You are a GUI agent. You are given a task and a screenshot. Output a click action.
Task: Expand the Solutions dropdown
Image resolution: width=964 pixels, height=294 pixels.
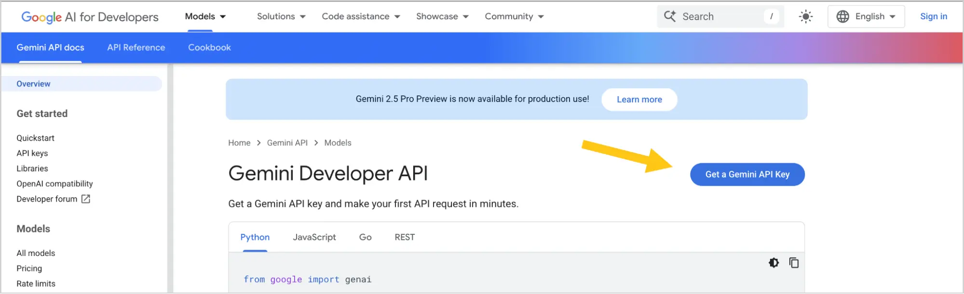pos(281,16)
